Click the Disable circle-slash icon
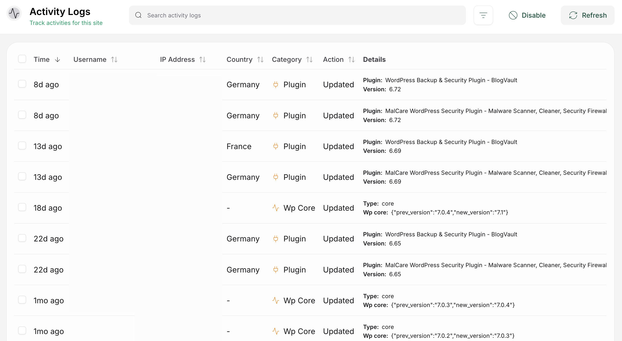 (513, 15)
